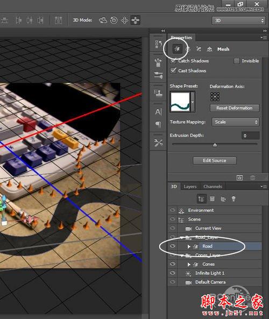The height and width of the screenshot is (319, 269).
Task: Click the Shape Preset thumbnail
Action: click(180, 102)
